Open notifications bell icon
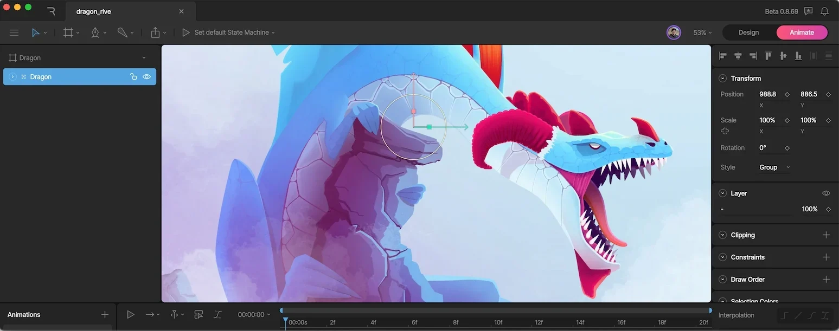 824,11
